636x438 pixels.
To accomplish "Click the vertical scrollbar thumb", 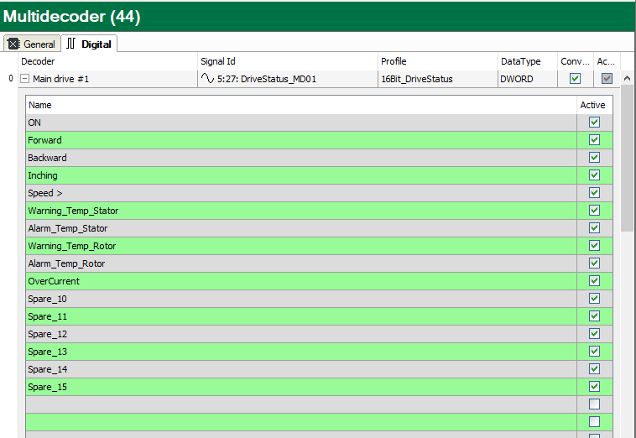I will pos(627,159).
